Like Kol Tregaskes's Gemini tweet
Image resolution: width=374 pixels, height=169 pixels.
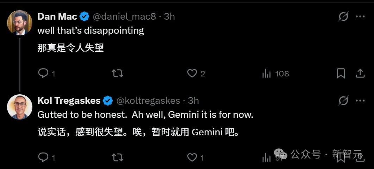(x=192, y=157)
